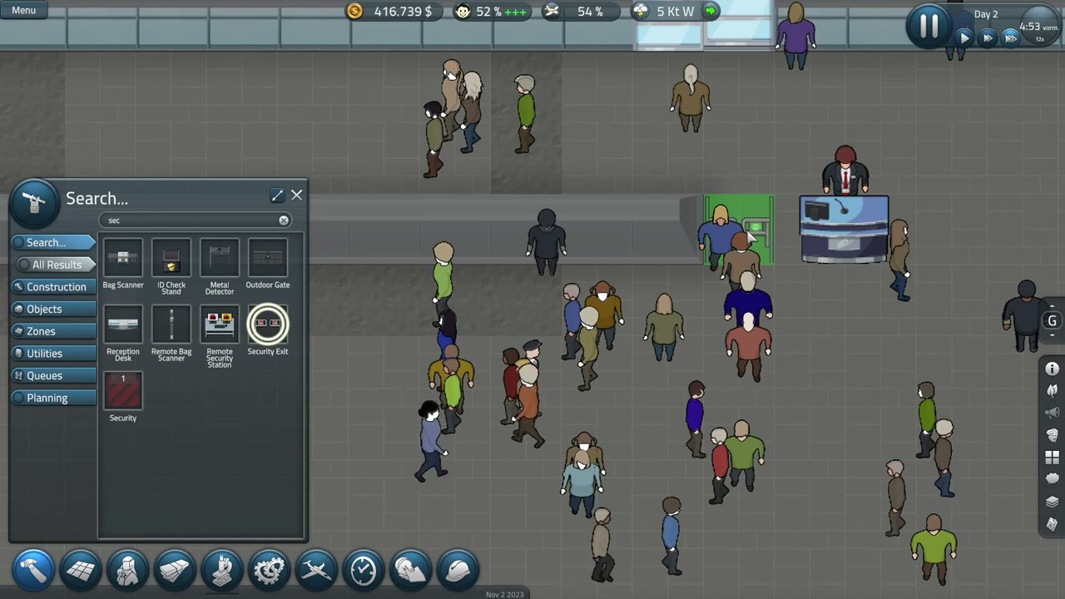Click the airline rating plane icon in the top bar
This screenshot has height=599, width=1065.
(552, 11)
